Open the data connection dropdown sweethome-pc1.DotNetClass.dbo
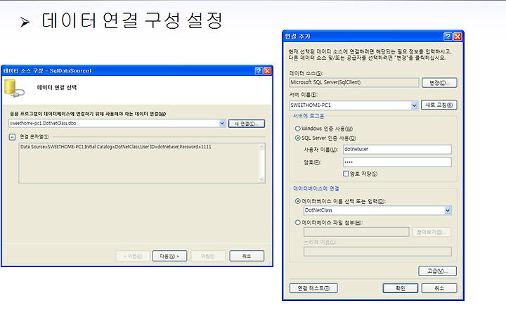506x310 pixels. (222, 123)
